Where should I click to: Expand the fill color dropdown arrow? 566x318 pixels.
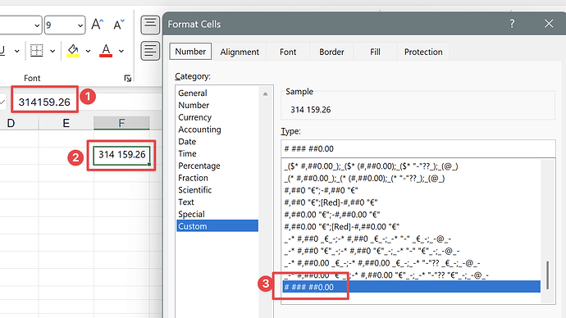point(88,51)
